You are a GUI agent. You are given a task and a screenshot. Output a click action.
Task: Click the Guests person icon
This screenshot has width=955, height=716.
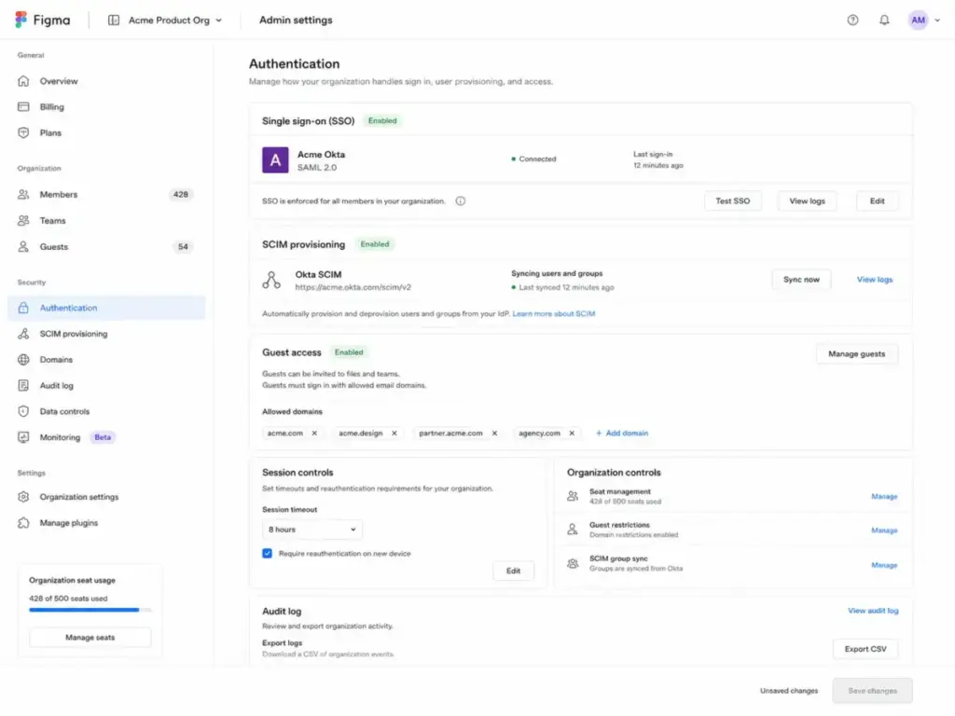tap(23, 246)
